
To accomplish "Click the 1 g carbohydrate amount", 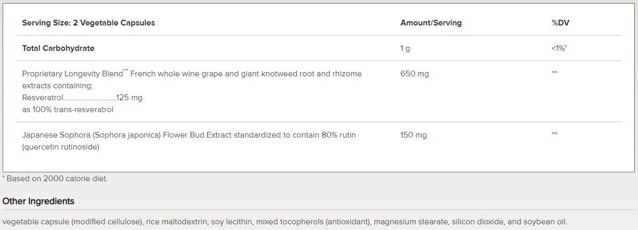I will (405, 48).
